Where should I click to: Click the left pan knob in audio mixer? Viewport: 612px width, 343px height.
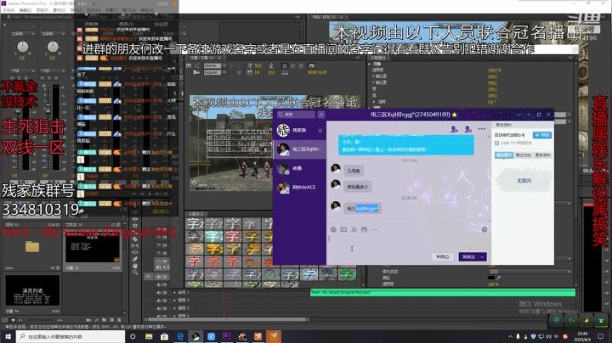23,48
